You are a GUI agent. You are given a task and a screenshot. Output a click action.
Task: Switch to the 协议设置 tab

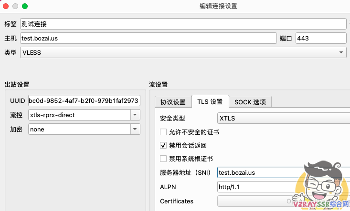coord(172,102)
